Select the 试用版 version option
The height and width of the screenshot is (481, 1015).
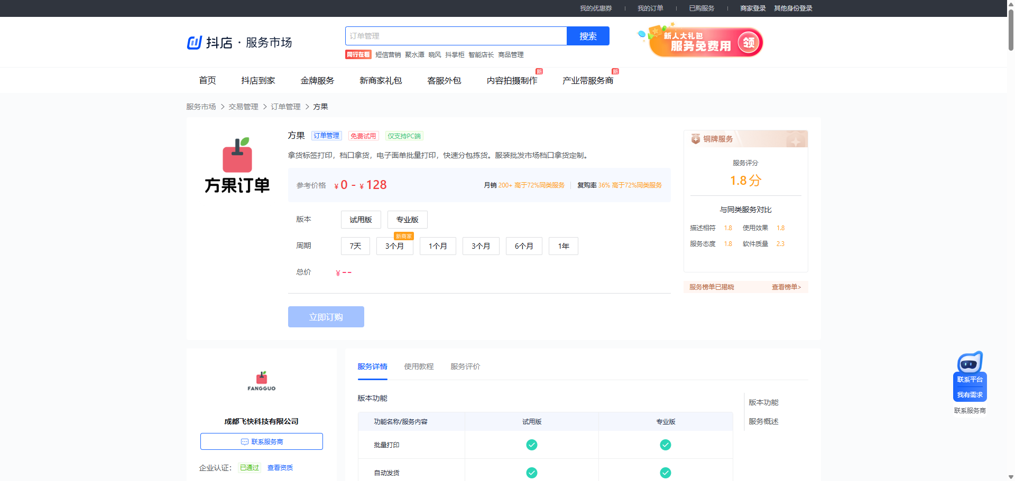[x=361, y=220]
